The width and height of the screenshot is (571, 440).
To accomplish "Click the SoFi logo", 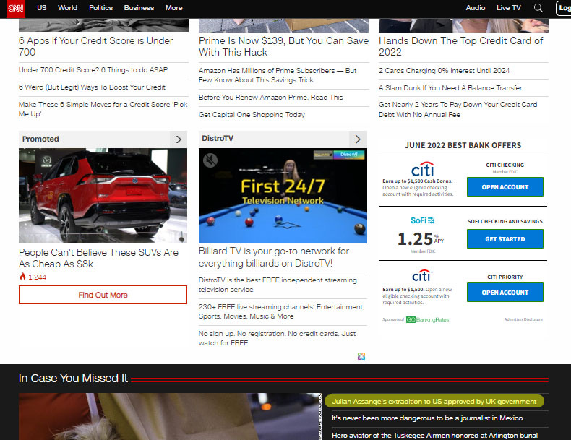I will click(422, 220).
